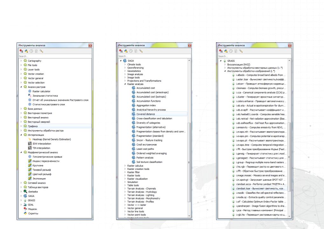
Task: Open Results viewer in the Cartography toolbox
Action: pos(36,51)
